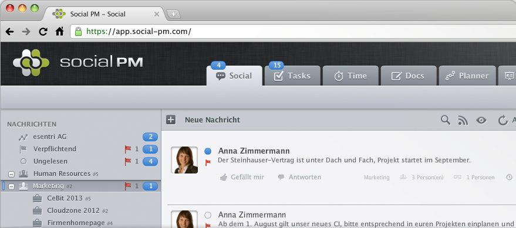
Task: Click the red flag in Ungelesen row
Action: coord(128,161)
